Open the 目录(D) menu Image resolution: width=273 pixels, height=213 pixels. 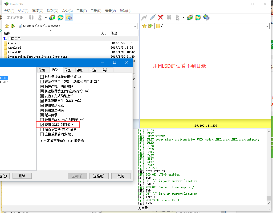tap(96, 11)
